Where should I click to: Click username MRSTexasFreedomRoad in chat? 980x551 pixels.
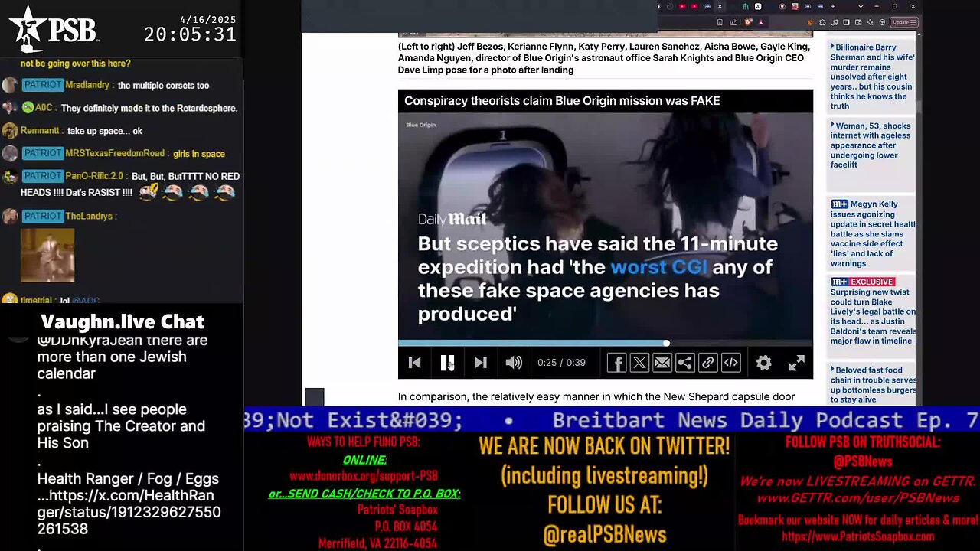point(115,153)
